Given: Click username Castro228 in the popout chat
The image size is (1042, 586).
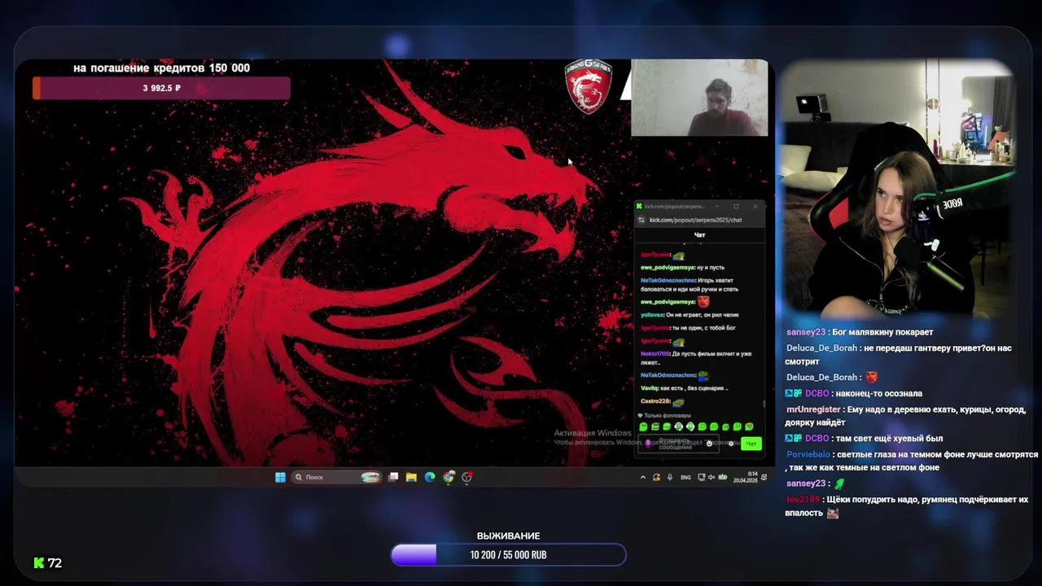Looking at the screenshot, I should [655, 401].
